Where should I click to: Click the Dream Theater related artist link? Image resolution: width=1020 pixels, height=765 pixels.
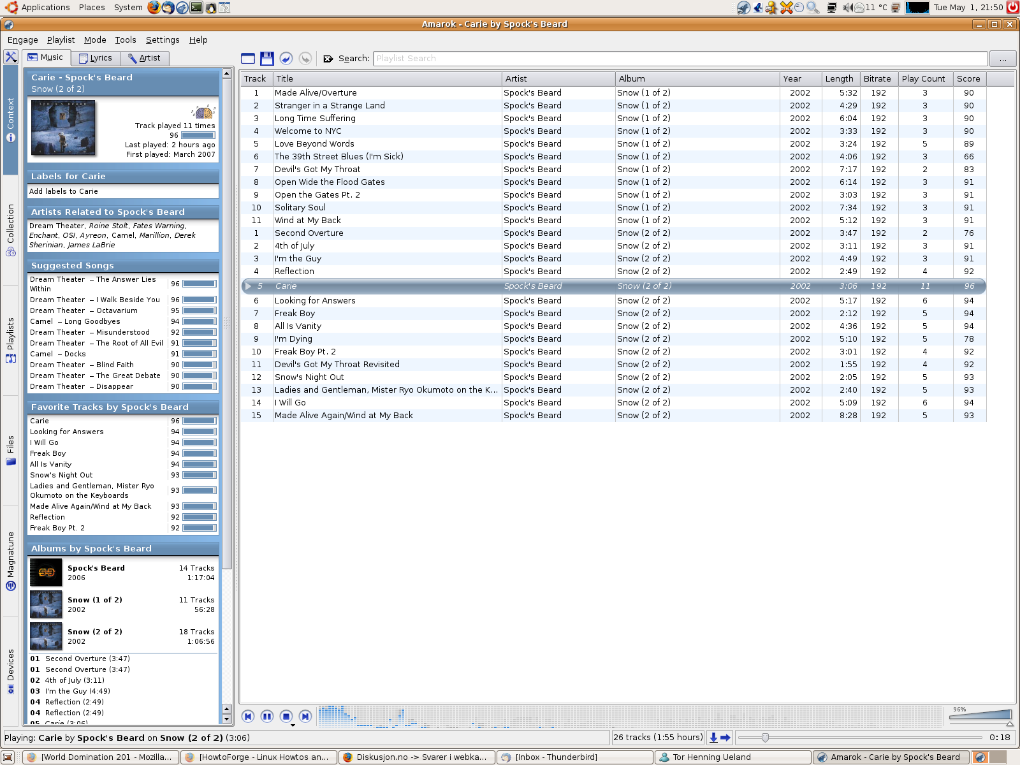point(57,226)
